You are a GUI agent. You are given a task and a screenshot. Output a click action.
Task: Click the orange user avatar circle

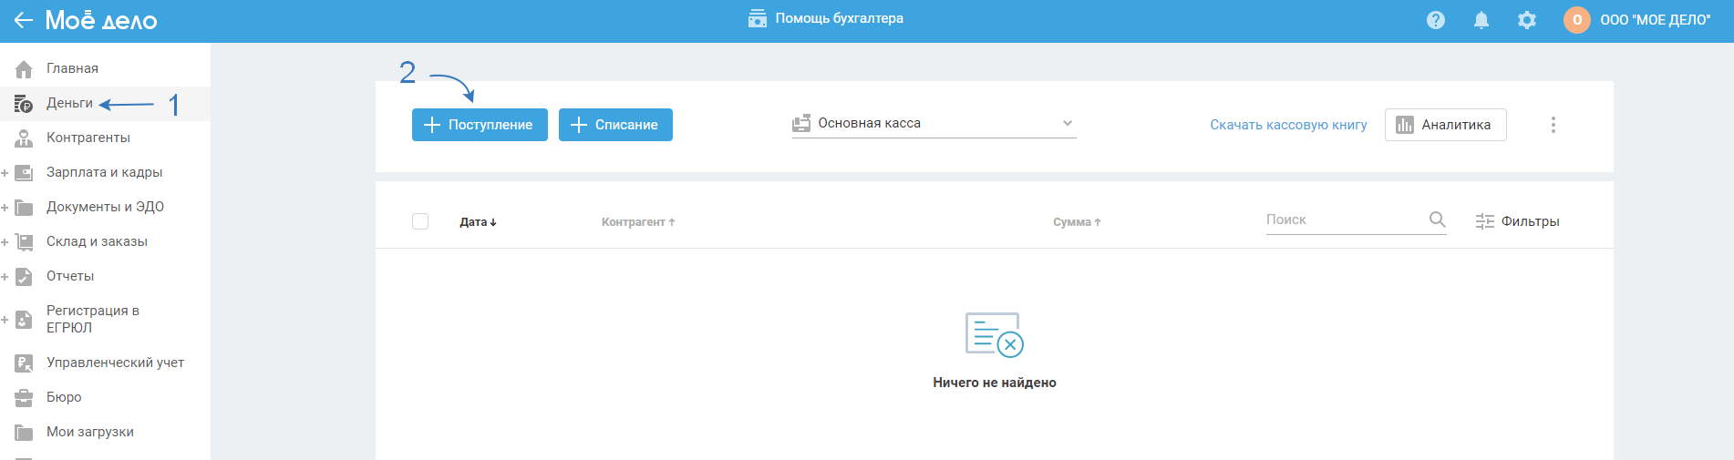(x=1577, y=20)
